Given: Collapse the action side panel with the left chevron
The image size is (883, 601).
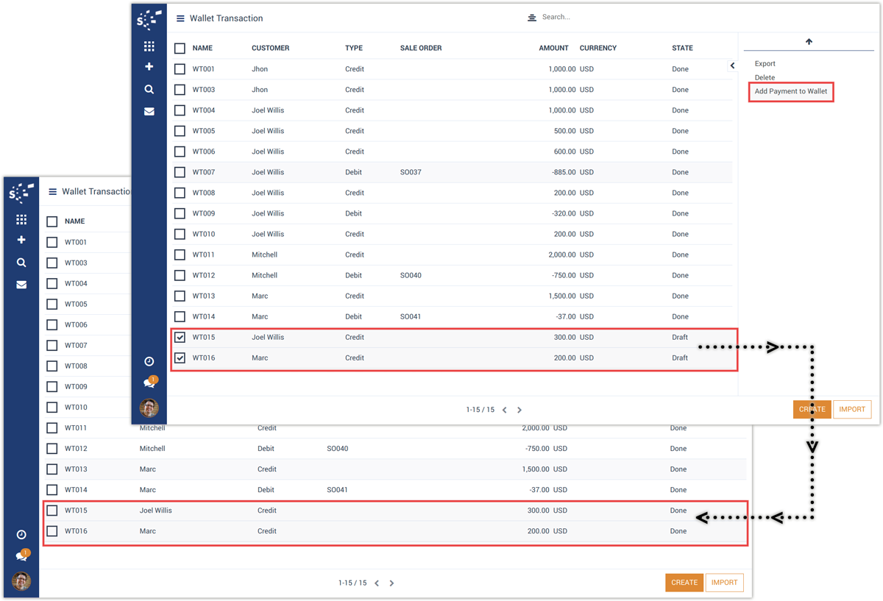Looking at the screenshot, I should click(732, 66).
